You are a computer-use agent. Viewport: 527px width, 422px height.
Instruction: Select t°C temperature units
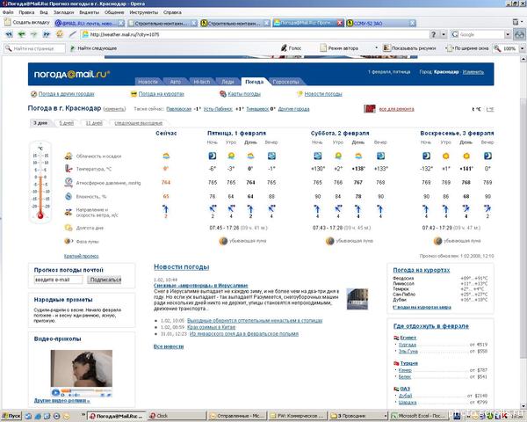point(476,109)
